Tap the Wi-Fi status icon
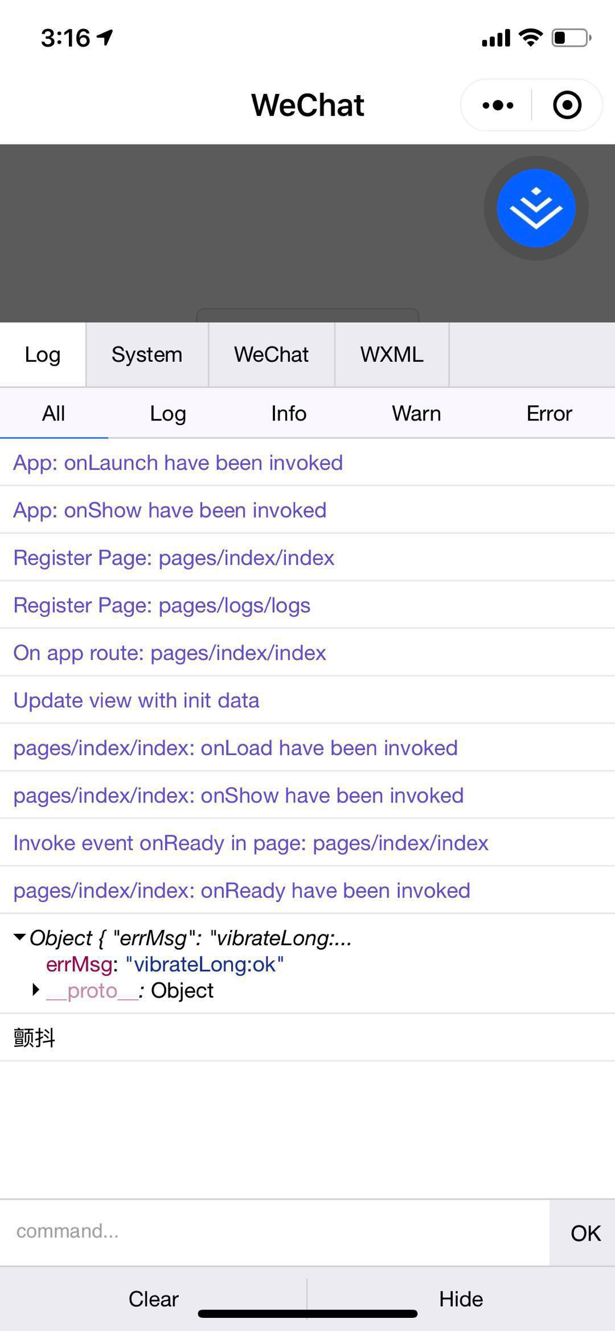Screen dimensions: 615x1331 (x=530, y=38)
